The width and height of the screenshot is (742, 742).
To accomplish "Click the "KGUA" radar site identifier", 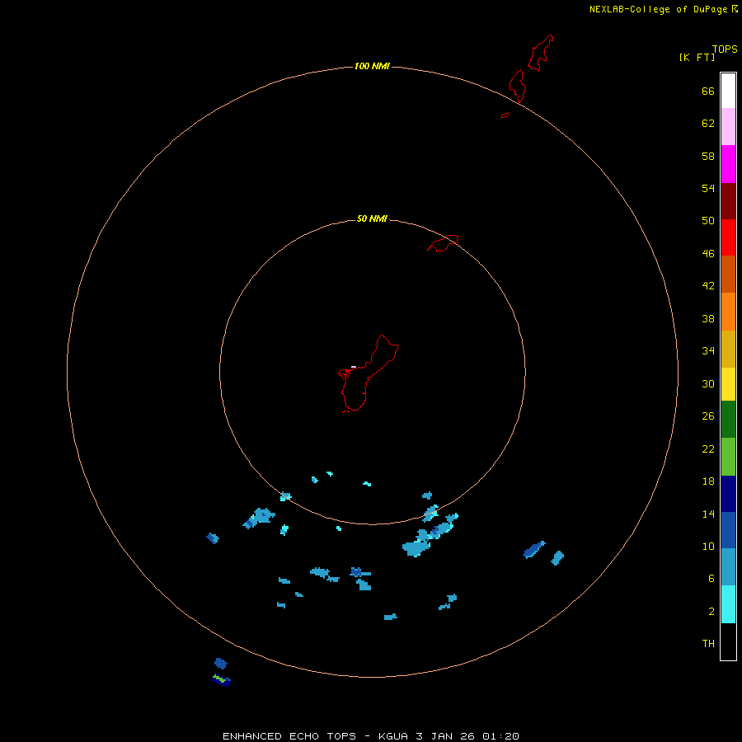I will (x=393, y=736).
